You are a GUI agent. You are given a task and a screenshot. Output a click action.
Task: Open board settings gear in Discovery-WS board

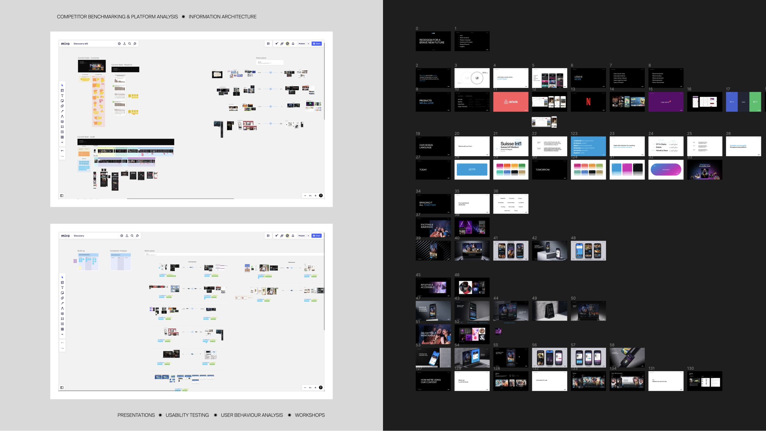click(x=119, y=44)
